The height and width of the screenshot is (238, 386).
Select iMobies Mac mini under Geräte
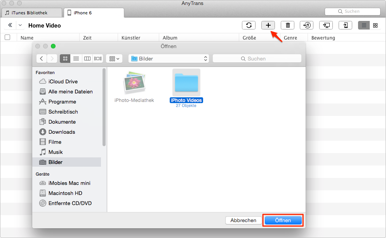(67, 183)
